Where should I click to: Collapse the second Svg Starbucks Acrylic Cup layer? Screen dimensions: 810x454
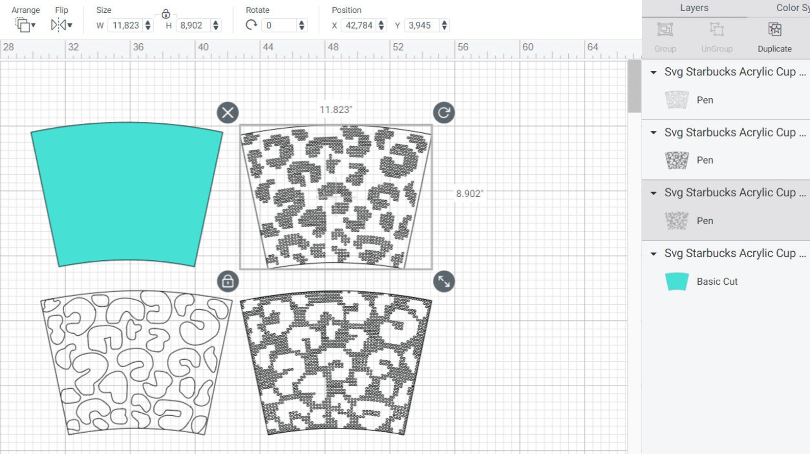653,132
